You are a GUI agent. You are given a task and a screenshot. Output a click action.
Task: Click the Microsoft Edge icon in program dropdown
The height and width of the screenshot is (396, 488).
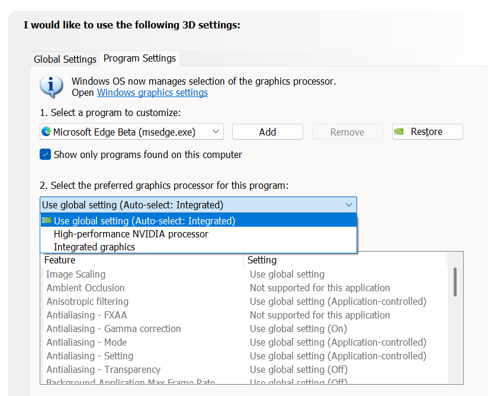pos(46,131)
